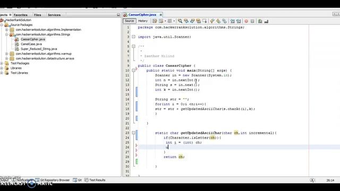Click the Comment lines icon
The image size is (340, 191).
coord(260,21)
